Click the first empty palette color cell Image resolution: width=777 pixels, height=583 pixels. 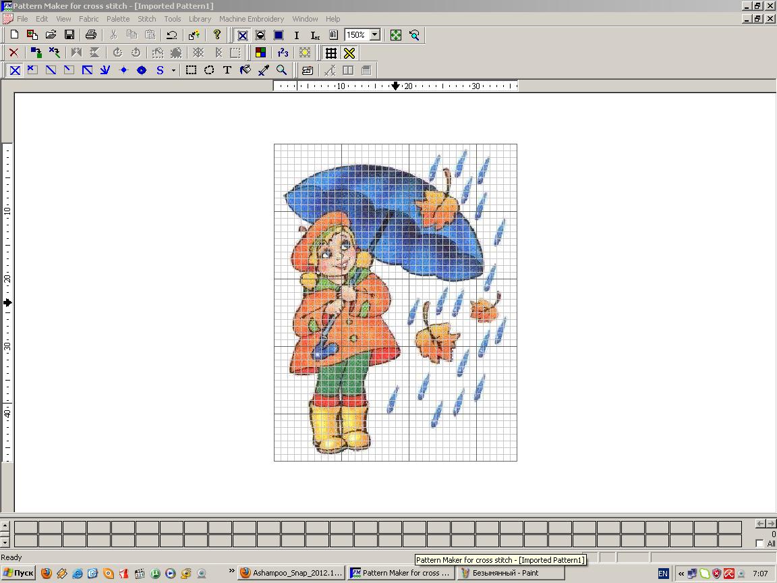[26, 528]
